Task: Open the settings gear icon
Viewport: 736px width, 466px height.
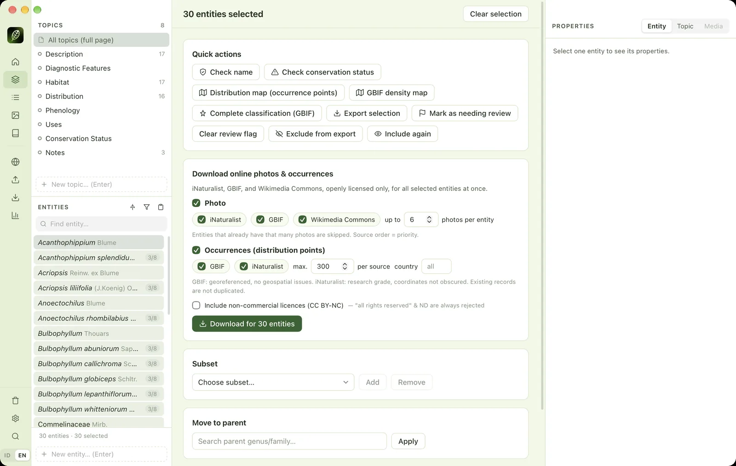Action: pos(15,419)
